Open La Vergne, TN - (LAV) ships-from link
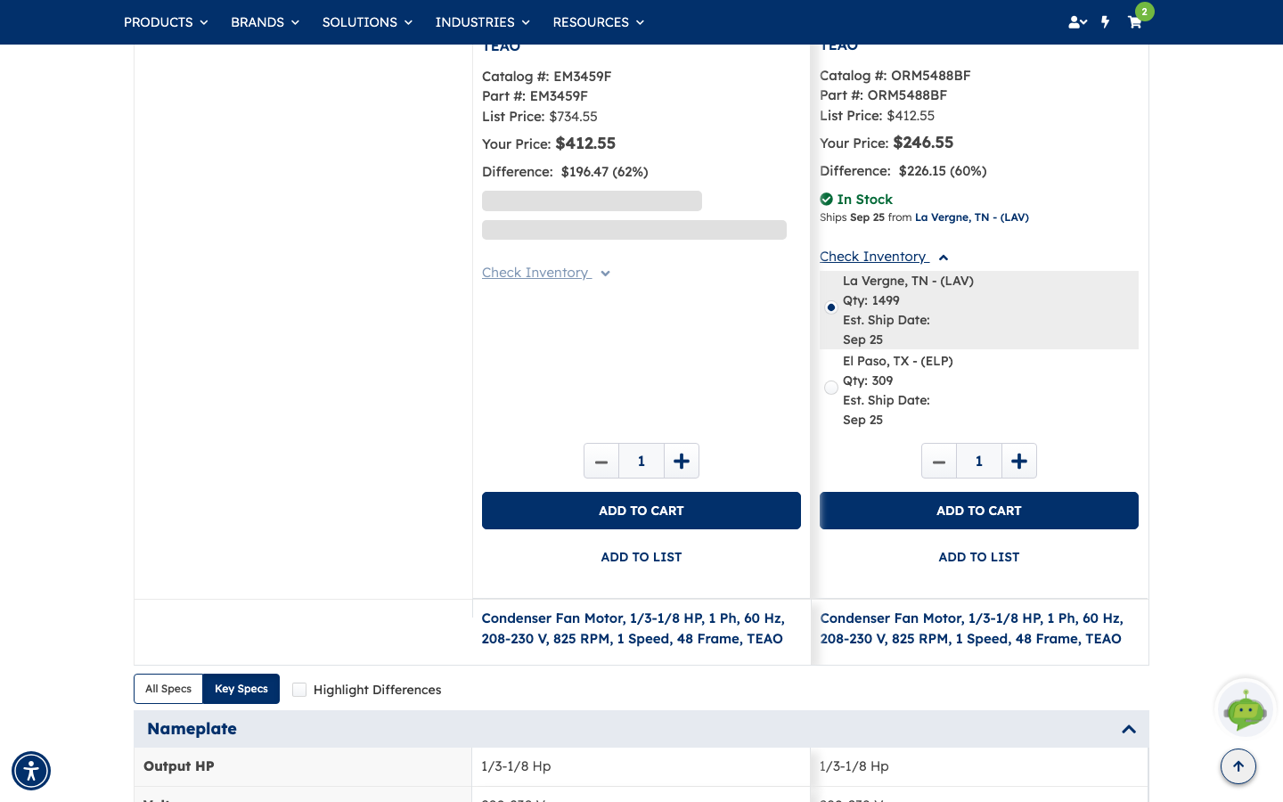This screenshot has height=802, width=1283. click(x=972, y=217)
